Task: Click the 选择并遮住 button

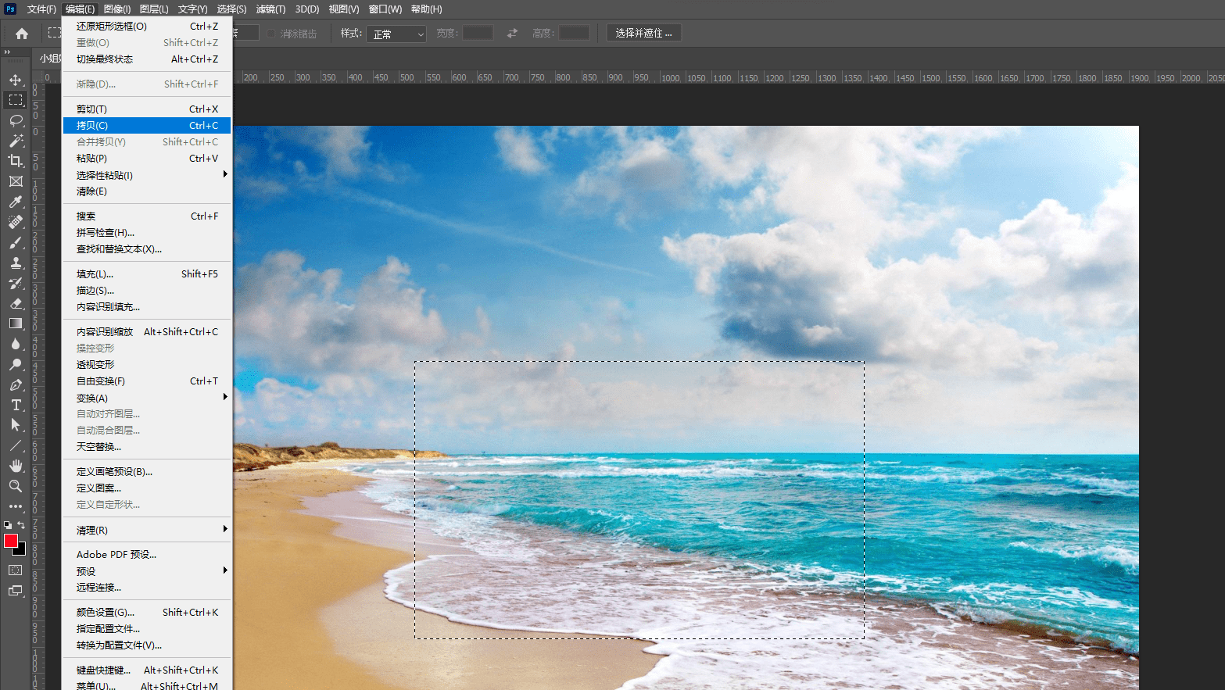Action: click(x=643, y=33)
